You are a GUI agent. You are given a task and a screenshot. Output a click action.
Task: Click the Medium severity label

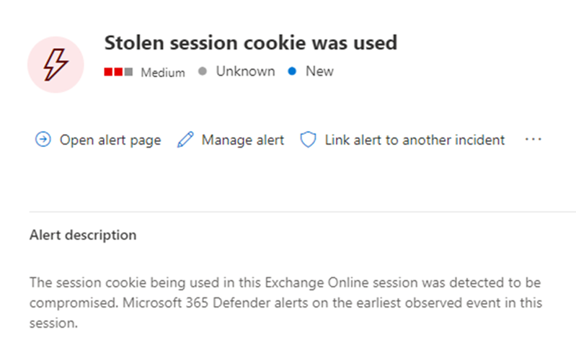[x=163, y=73]
